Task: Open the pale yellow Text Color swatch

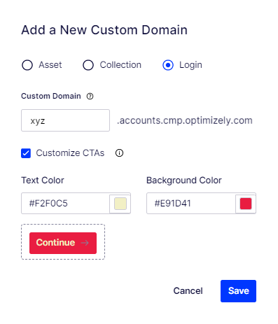Action: (x=120, y=204)
